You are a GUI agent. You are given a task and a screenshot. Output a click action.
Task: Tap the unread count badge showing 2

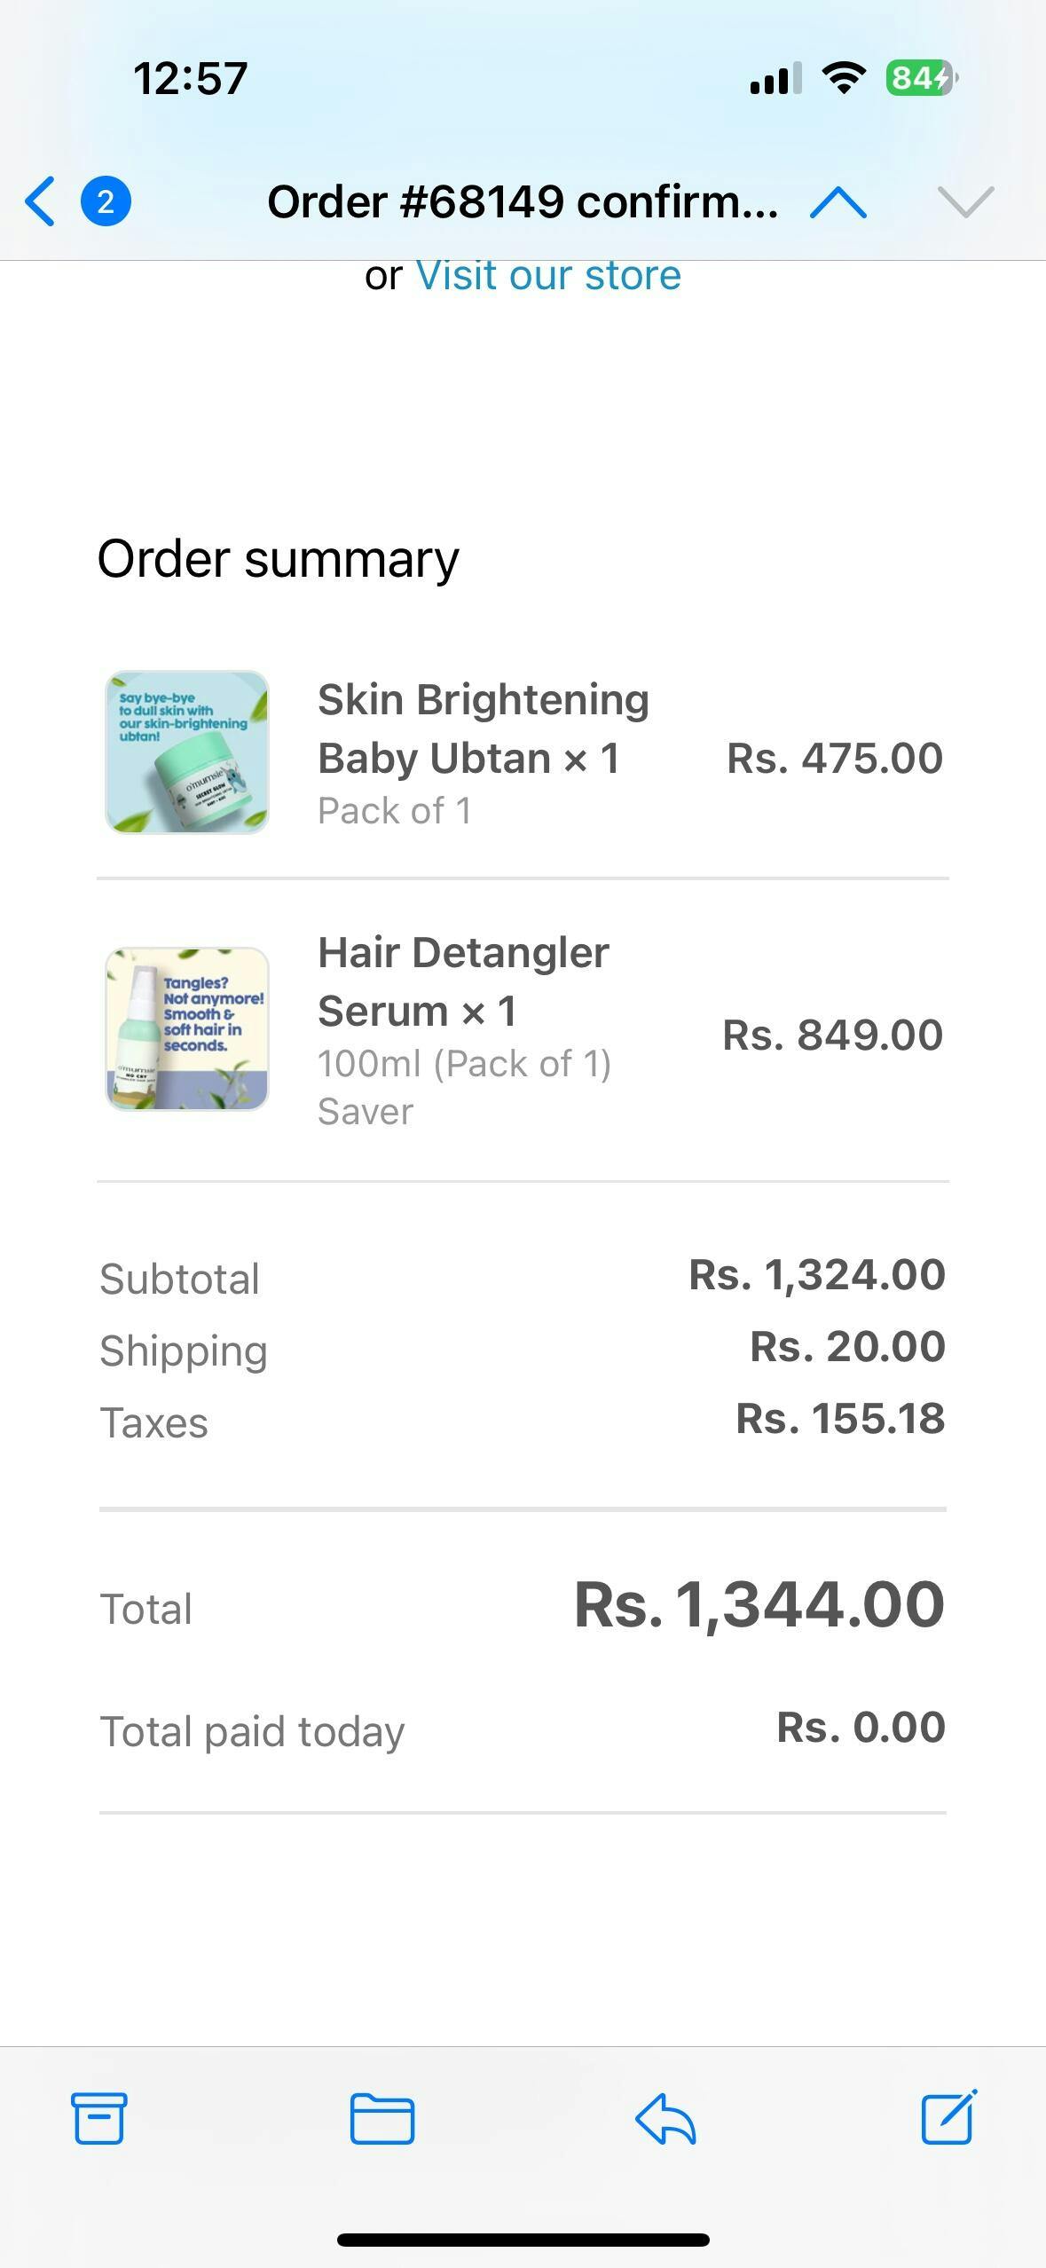click(106, 201)
